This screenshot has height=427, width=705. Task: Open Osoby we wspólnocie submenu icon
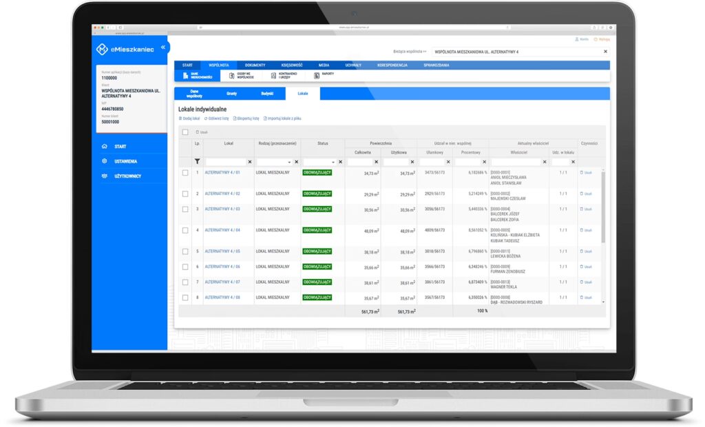pyautogui.click(x=231, y=76)
